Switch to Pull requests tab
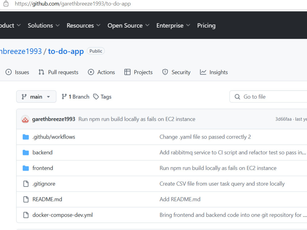The height and width of the screenshot is (230, 307). 58,72
